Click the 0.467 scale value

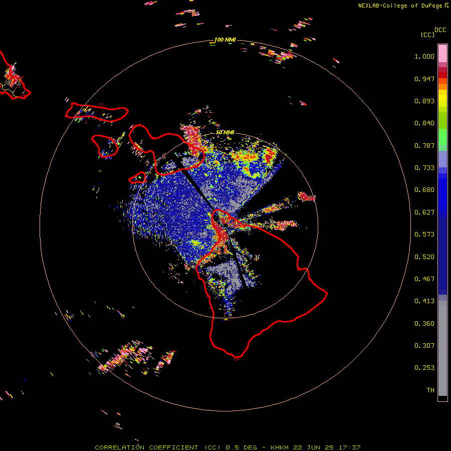coord(424,279)
